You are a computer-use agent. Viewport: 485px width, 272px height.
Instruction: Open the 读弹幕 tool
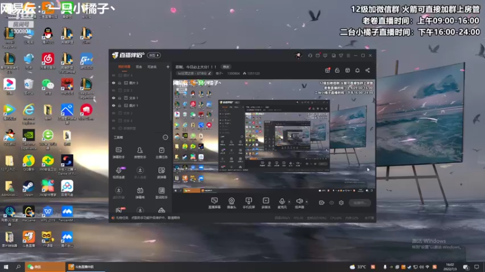(161, 173)
